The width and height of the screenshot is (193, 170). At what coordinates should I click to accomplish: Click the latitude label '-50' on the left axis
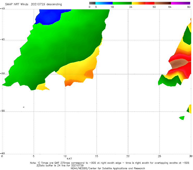coord(2,73)
